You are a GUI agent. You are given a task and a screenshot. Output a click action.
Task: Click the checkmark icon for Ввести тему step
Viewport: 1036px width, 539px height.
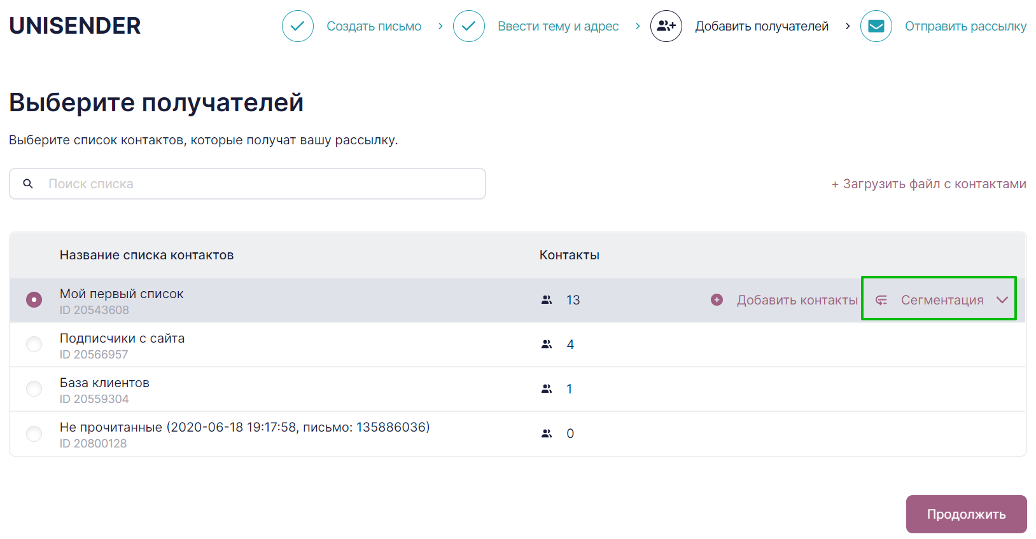469,26
